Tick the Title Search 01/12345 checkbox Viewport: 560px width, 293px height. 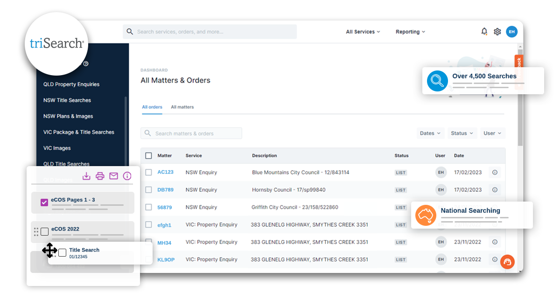click(63, 252)
